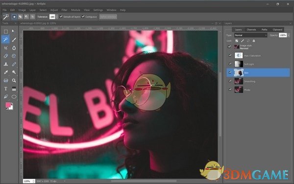
Task: Open the zoom percentage stepper at bottom left
Action: 33,181
